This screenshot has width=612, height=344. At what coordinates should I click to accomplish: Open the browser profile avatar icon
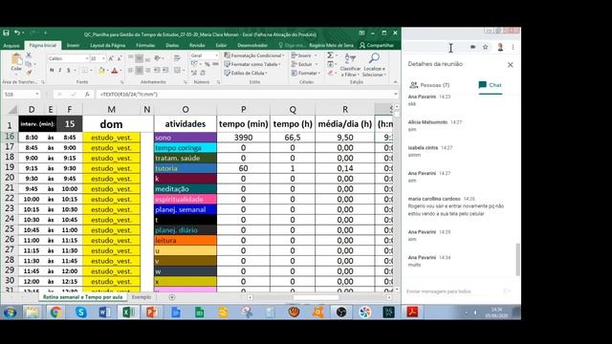click(500, 47)
